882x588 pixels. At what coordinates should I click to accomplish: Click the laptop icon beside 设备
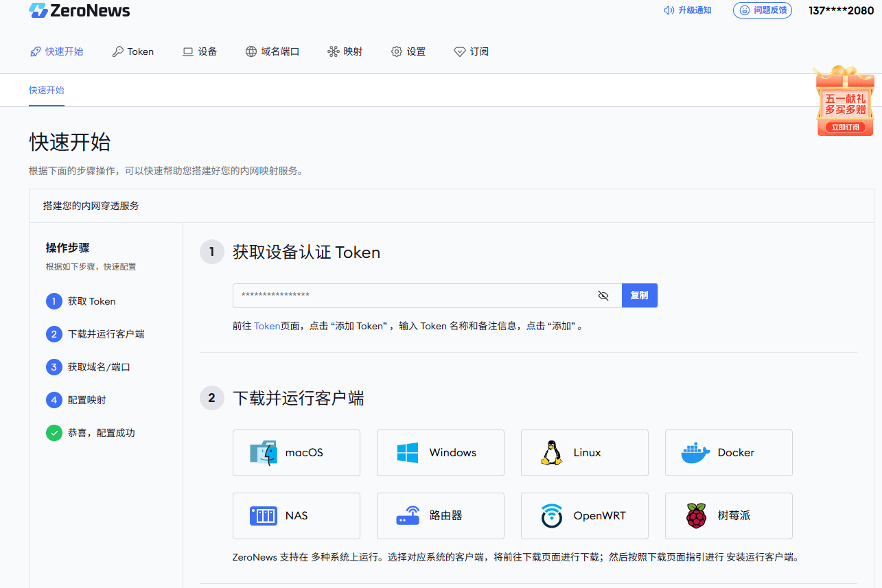(188, 51)
